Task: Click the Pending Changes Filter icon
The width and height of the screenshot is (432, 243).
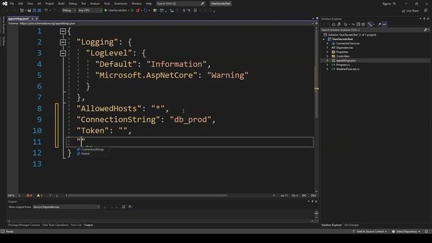Action: [346, 24]
